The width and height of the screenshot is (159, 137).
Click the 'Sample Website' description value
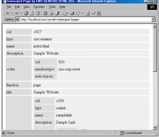[46, 53]
